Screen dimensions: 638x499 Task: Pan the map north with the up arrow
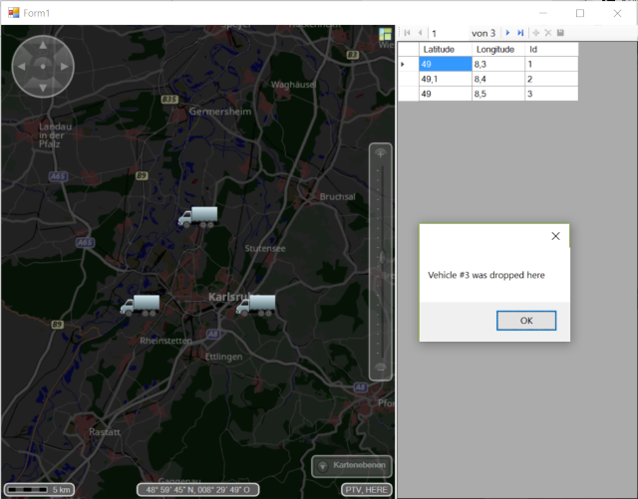[x=43, y=45]
